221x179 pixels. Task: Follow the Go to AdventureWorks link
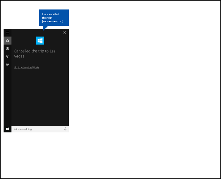click(27, 68)
